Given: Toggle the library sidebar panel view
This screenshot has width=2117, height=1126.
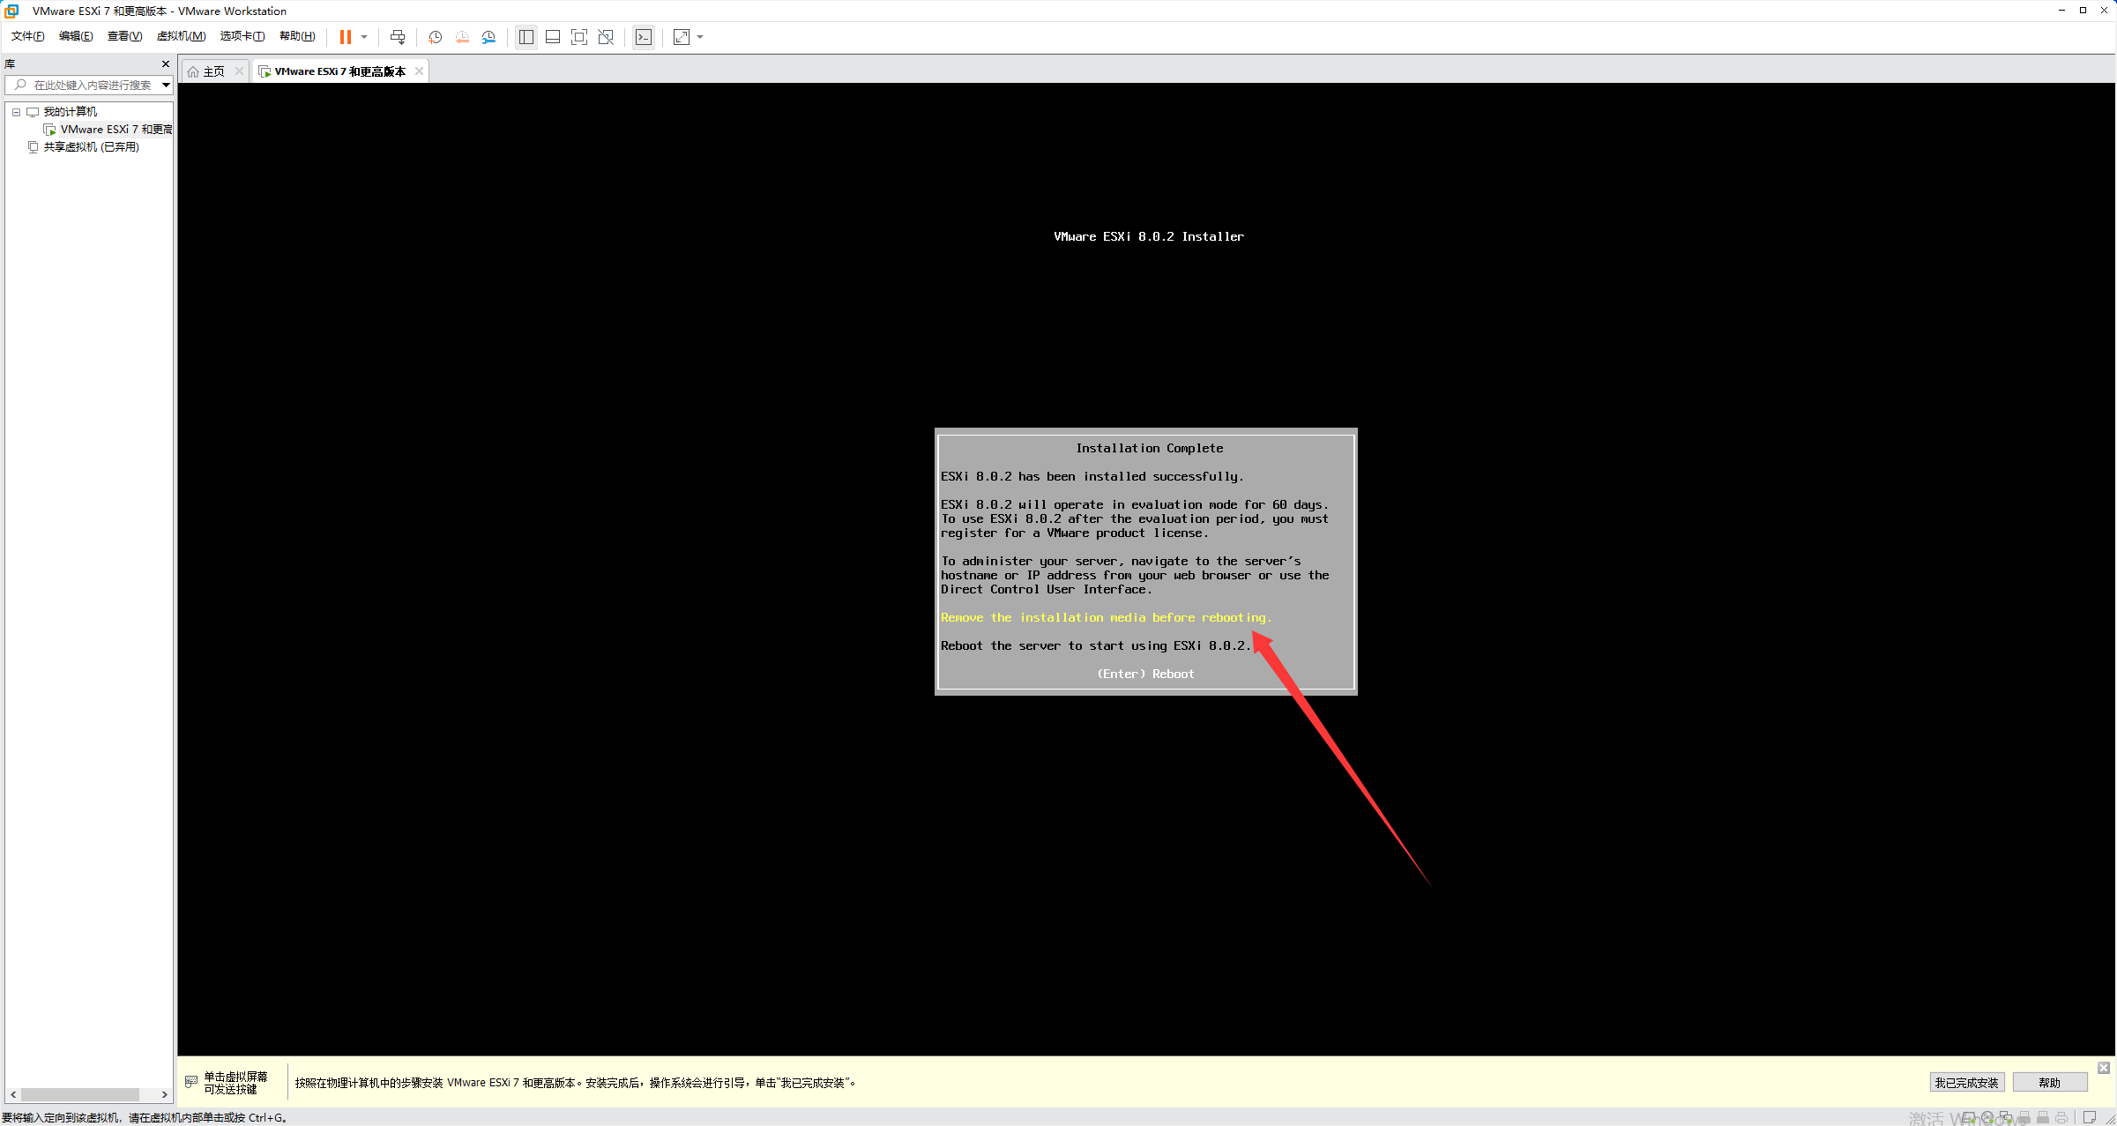Looking at the screenshot, I should point(526,37).
